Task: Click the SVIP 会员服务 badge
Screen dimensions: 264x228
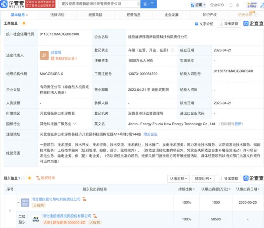Action: [252, 5]
